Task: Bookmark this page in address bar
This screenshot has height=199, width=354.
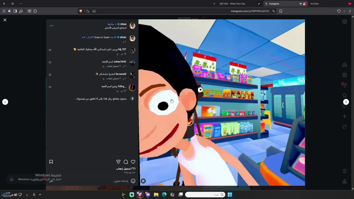Action: click(x=281, y=11)
